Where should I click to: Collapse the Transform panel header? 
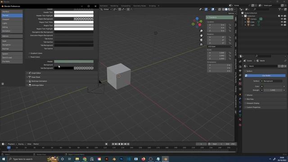pos(220,17)
